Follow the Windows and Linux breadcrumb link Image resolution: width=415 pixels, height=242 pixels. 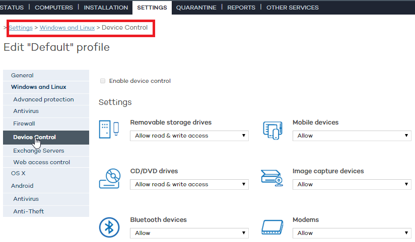(x=67, y=28)
